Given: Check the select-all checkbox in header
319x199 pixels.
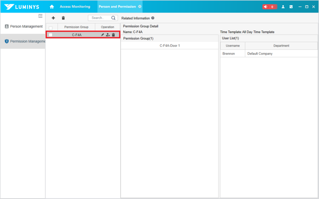Looking at the screenshot, I should (51, 28).
